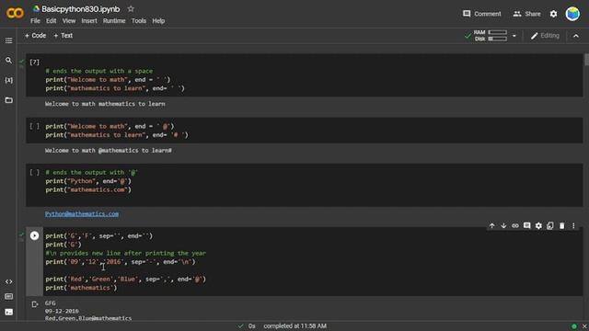Open the Colab home logo
Viewport: 589px width, 331px height.
pos(15,13)
